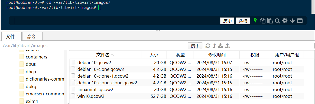Switch to the 命令 tab
This screenshot has width=315, height=104.
pos(32,37)
